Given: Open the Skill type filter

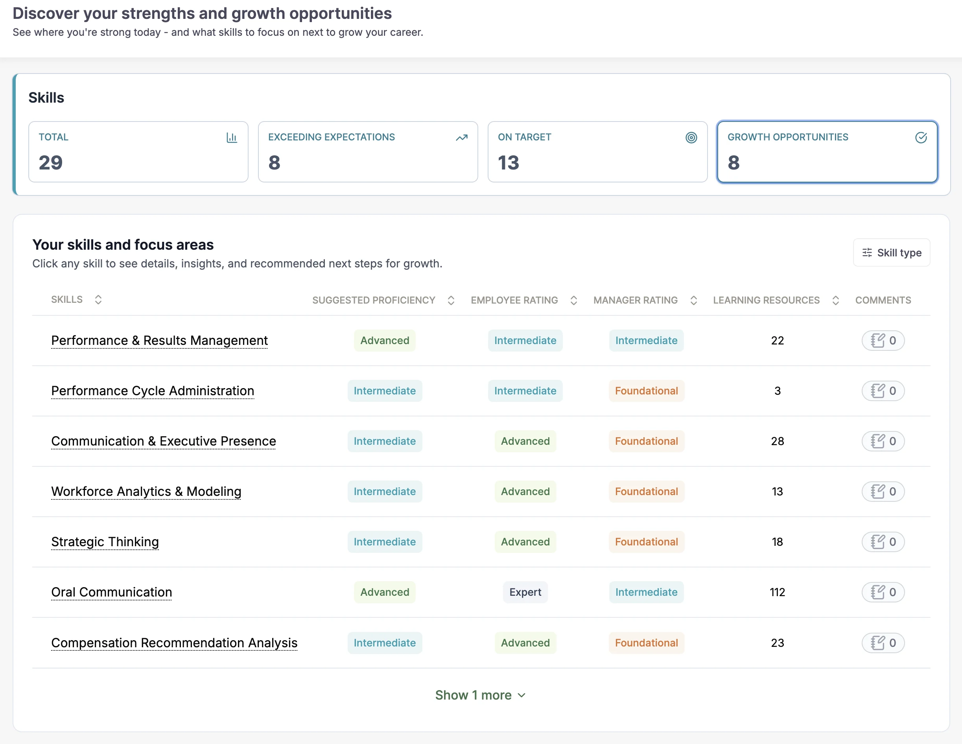Looking at the screenshot, I should [892, 252].
